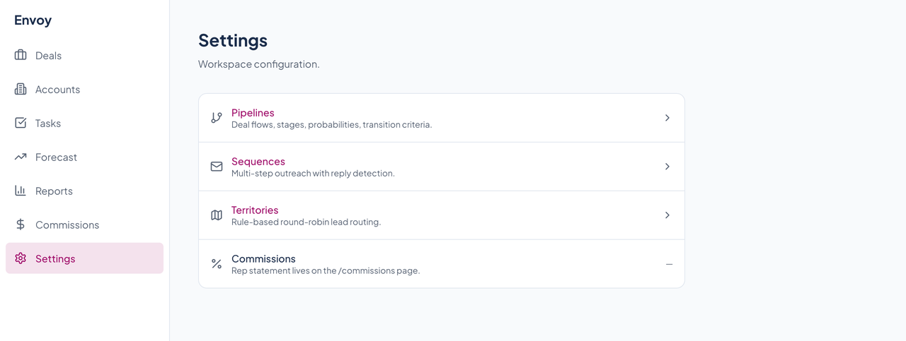Click the Territories map icon
This screenshot has height=341, width=906.
tap(217, 215)
